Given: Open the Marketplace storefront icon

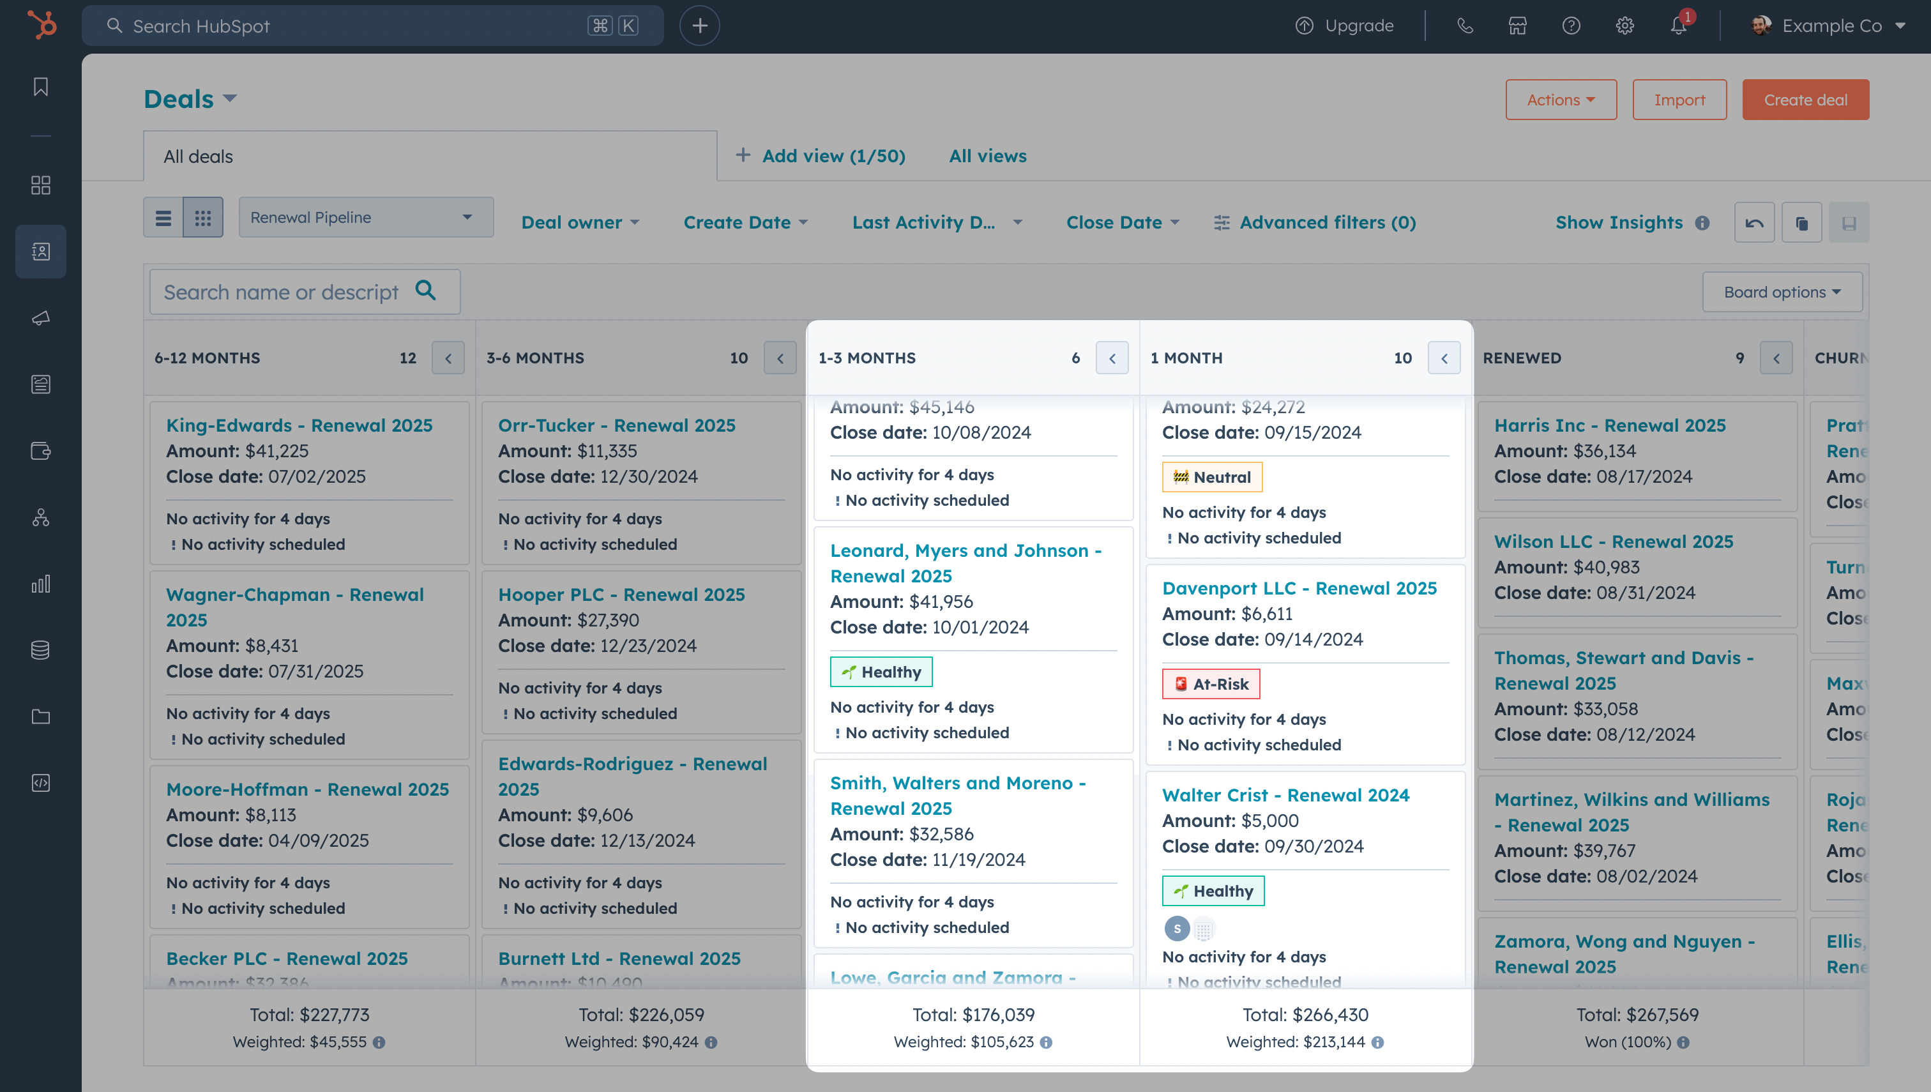Looking at the screenshot, I should coord(1518,26).
